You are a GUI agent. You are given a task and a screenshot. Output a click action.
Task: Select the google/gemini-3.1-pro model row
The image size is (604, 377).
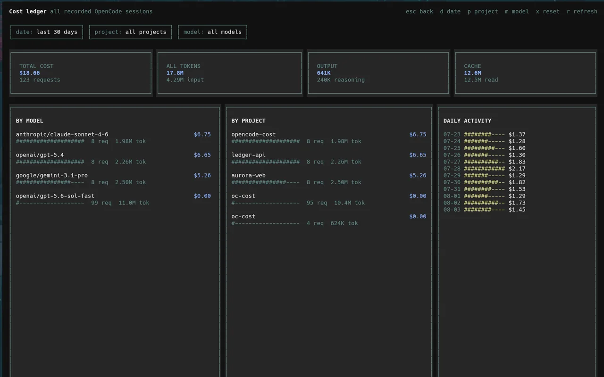[113, 179]
